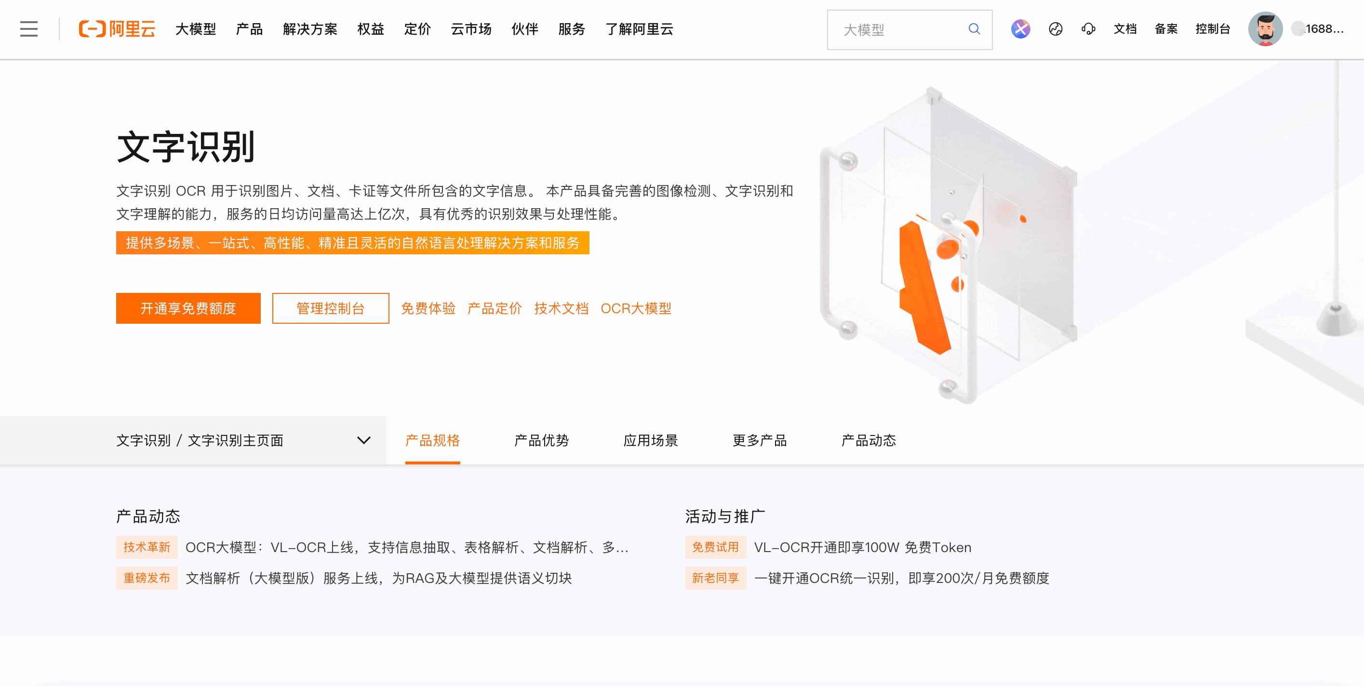Open the OCR大模型：VL-OCR上线 news item

pyautogui.click(x=407, y=547)
